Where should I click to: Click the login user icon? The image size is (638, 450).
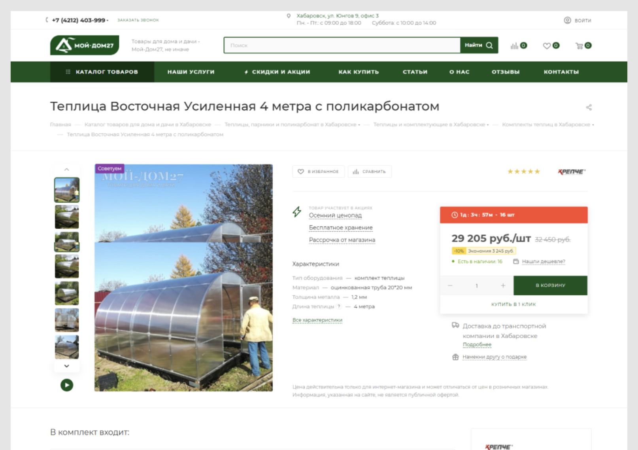(567, 20)
